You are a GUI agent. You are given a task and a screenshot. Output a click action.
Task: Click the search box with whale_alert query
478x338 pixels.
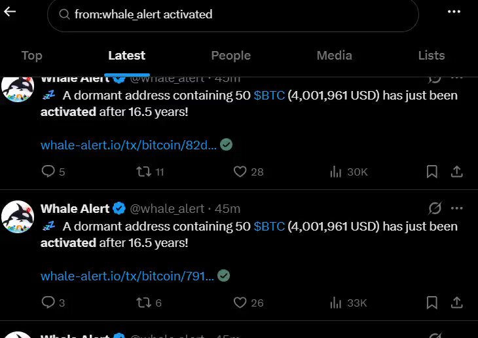tap(233, 14)
